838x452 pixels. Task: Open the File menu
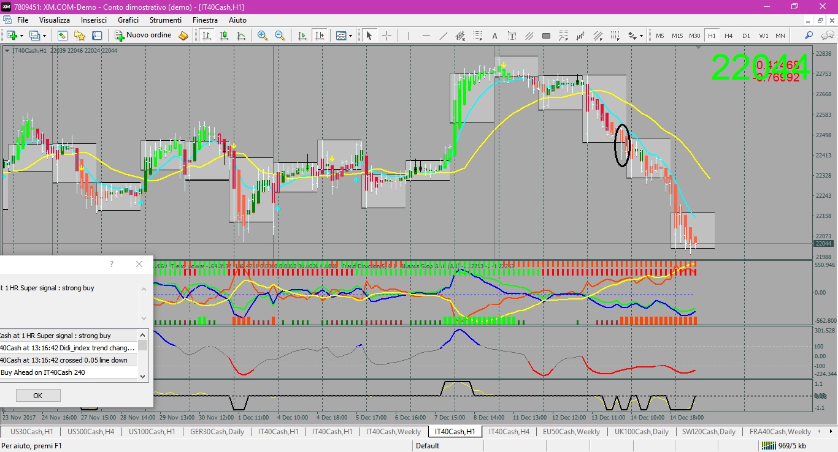(23, 20)
